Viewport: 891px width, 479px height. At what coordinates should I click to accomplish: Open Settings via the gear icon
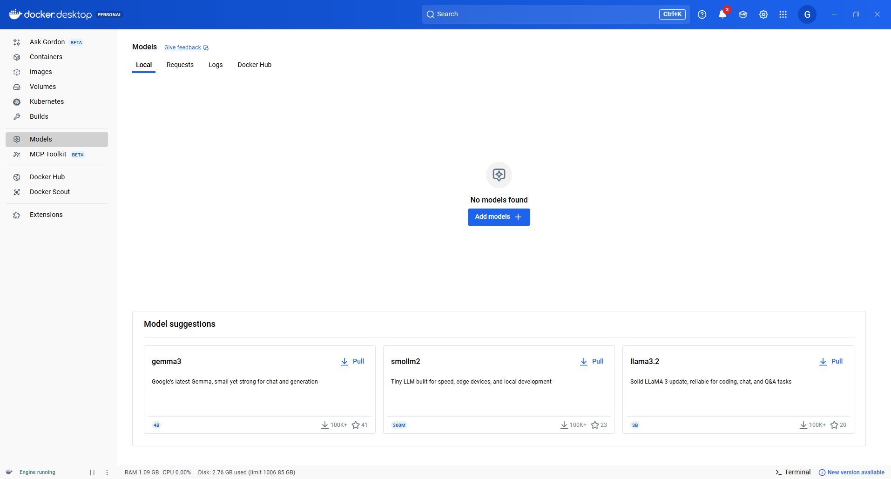[x=763, y=14]
